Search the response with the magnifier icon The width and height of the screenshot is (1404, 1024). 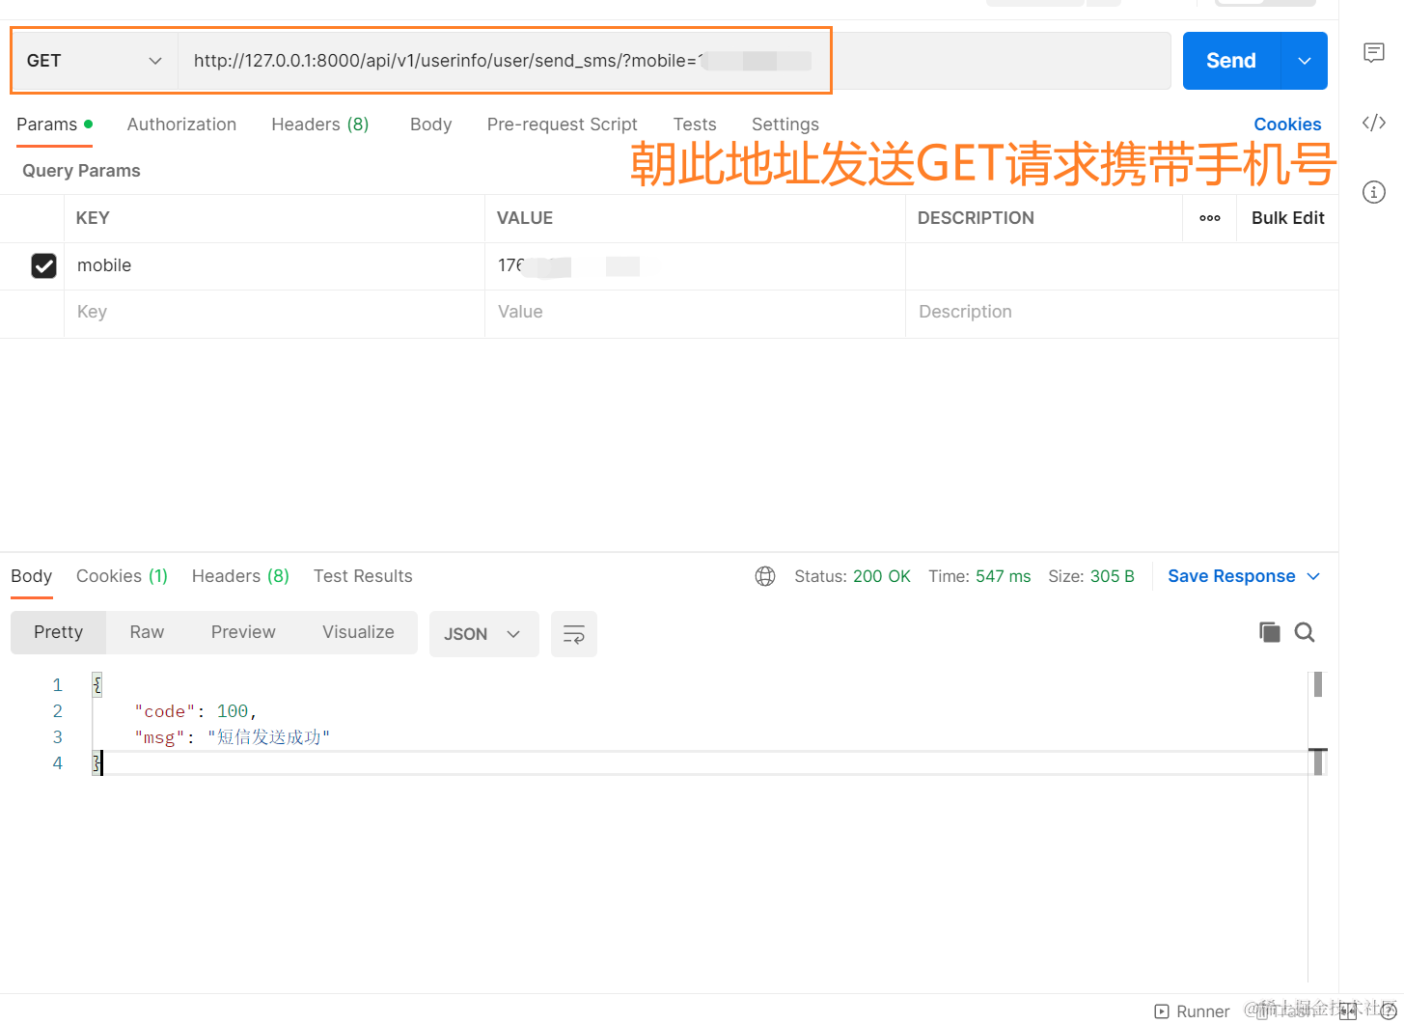1305,632
